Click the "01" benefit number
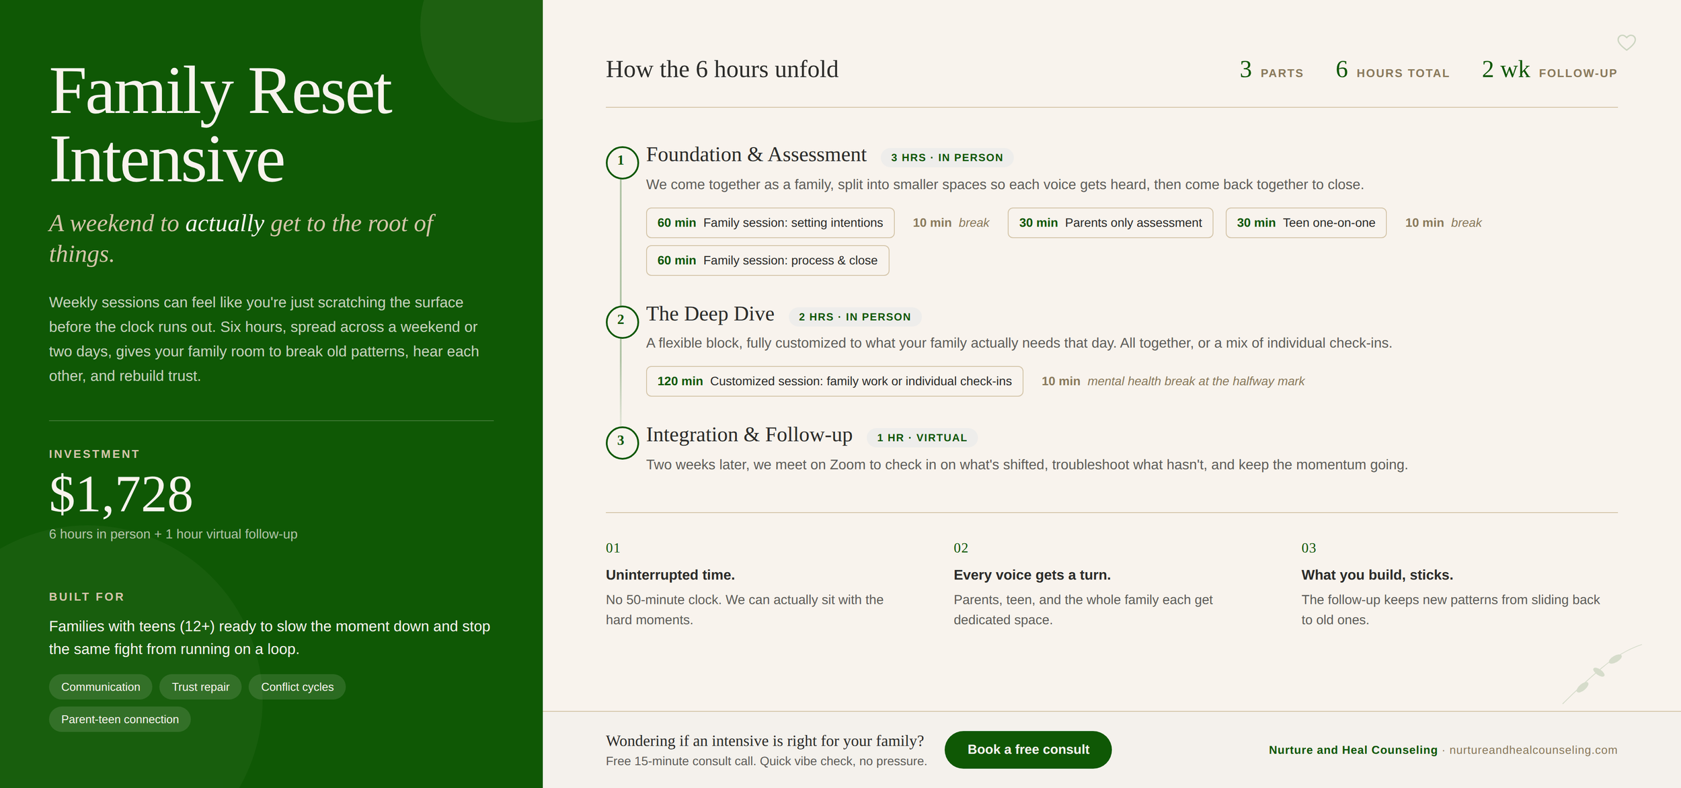Screen dimensions: 1681x788 tap(613, 548)
